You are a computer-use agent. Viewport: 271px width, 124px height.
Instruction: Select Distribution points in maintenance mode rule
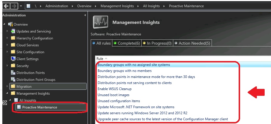(x=146, y=77)
